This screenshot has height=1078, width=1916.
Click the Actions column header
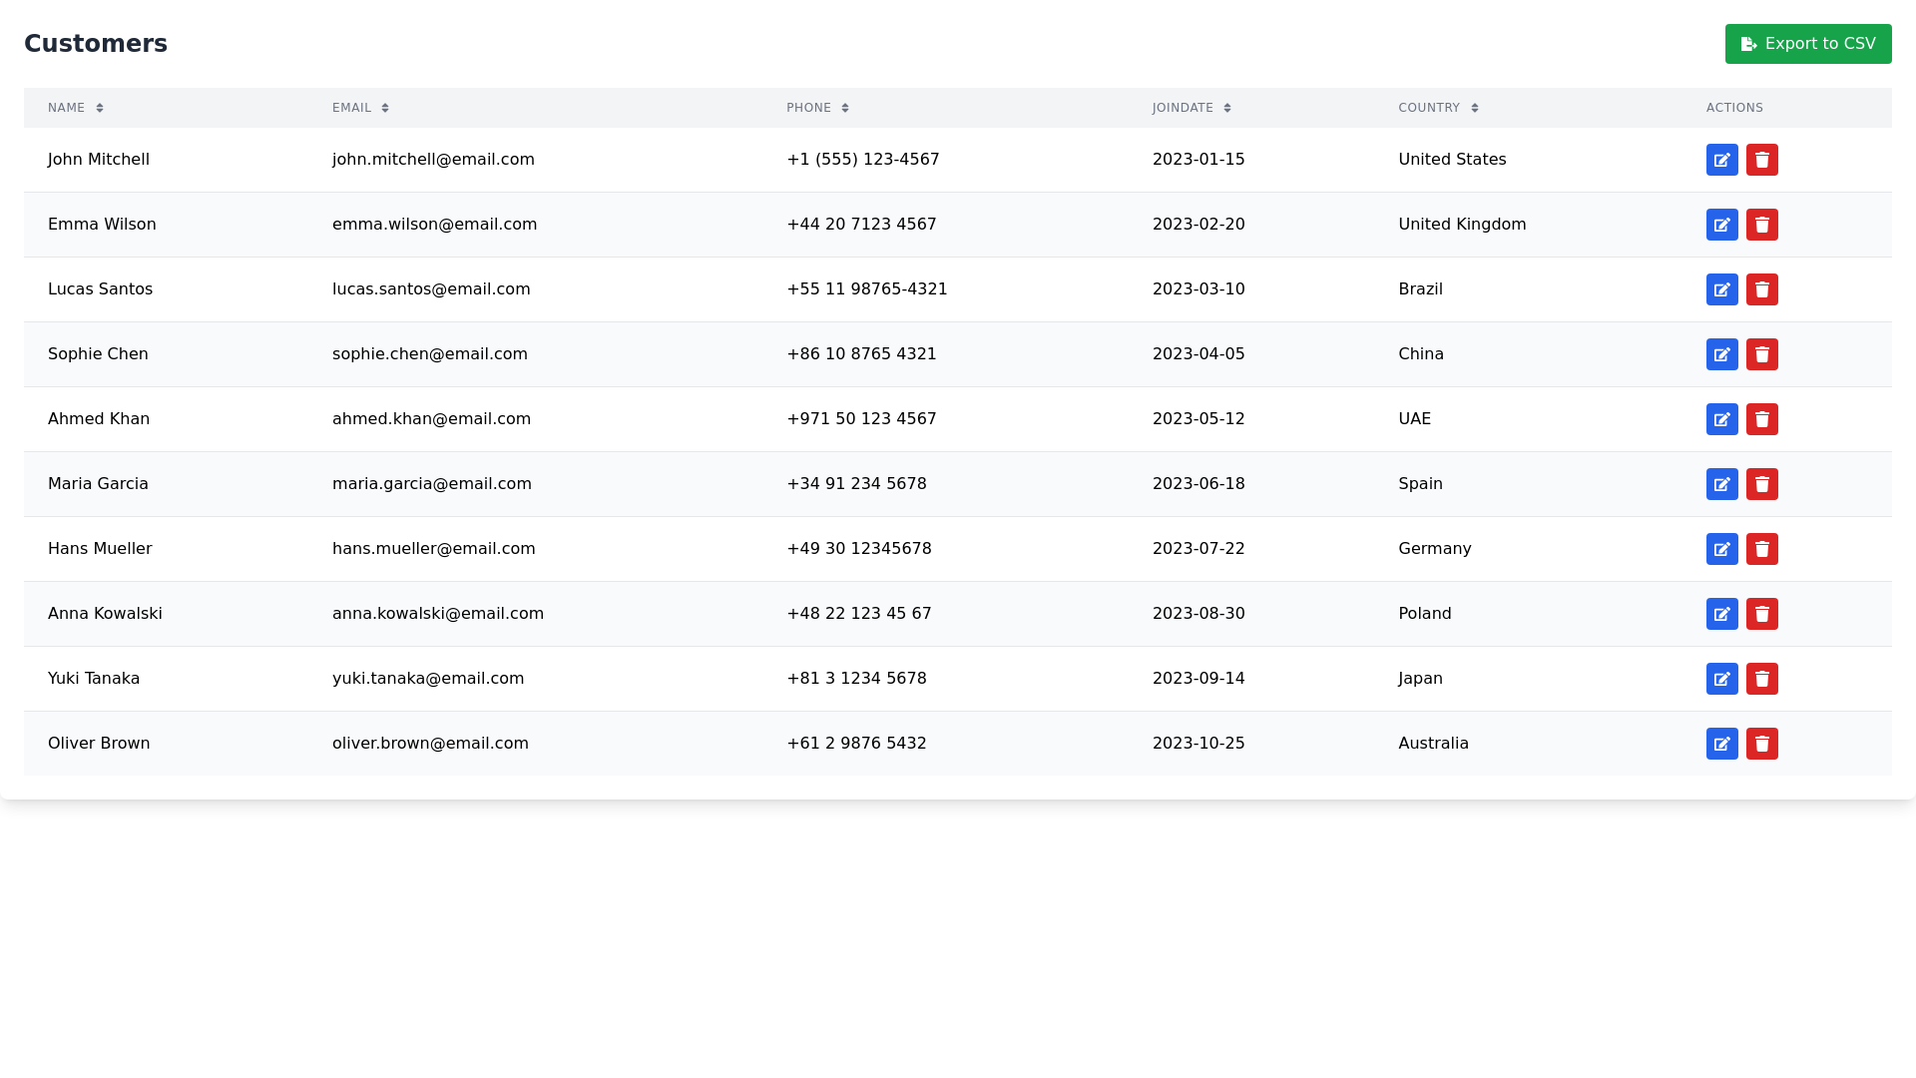[x=1734, y=108]
